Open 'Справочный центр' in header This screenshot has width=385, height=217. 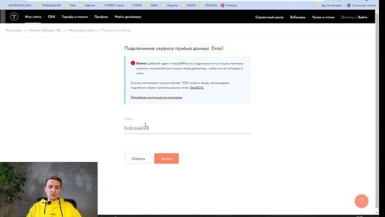pyautogui.click(x=269, y=17)
